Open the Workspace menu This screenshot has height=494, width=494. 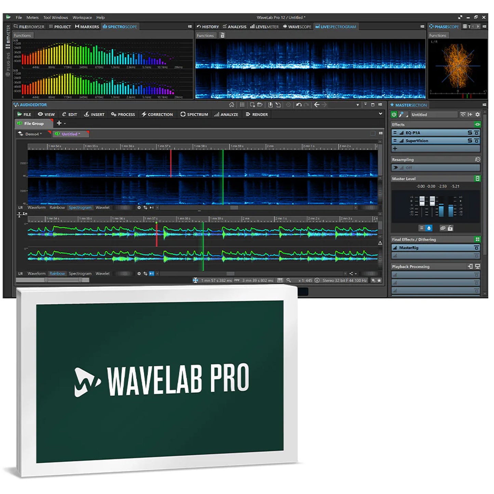[x=82, y=17]
